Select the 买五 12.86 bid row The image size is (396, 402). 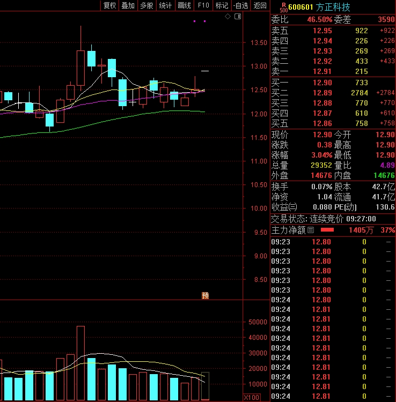[x=333, y=123]
